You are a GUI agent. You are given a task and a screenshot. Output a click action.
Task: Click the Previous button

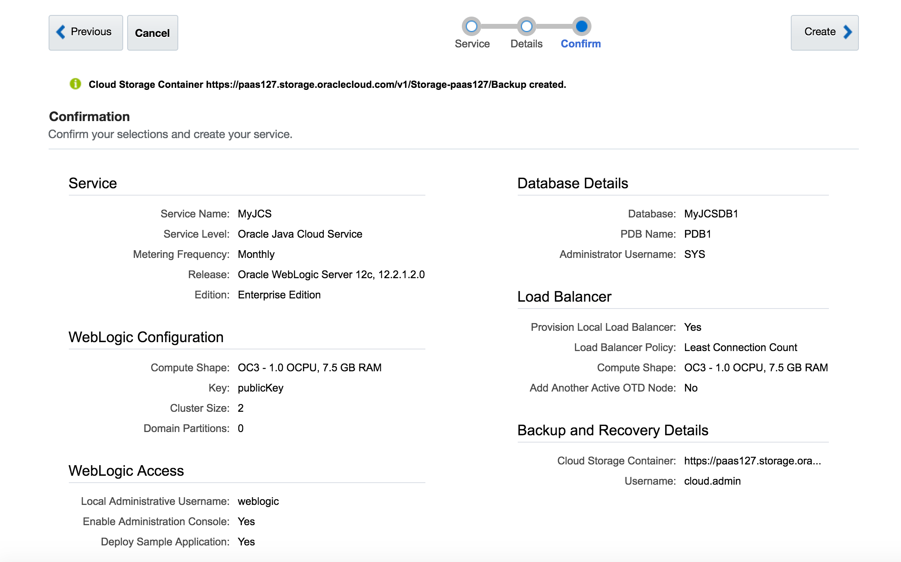pos(85,32)
